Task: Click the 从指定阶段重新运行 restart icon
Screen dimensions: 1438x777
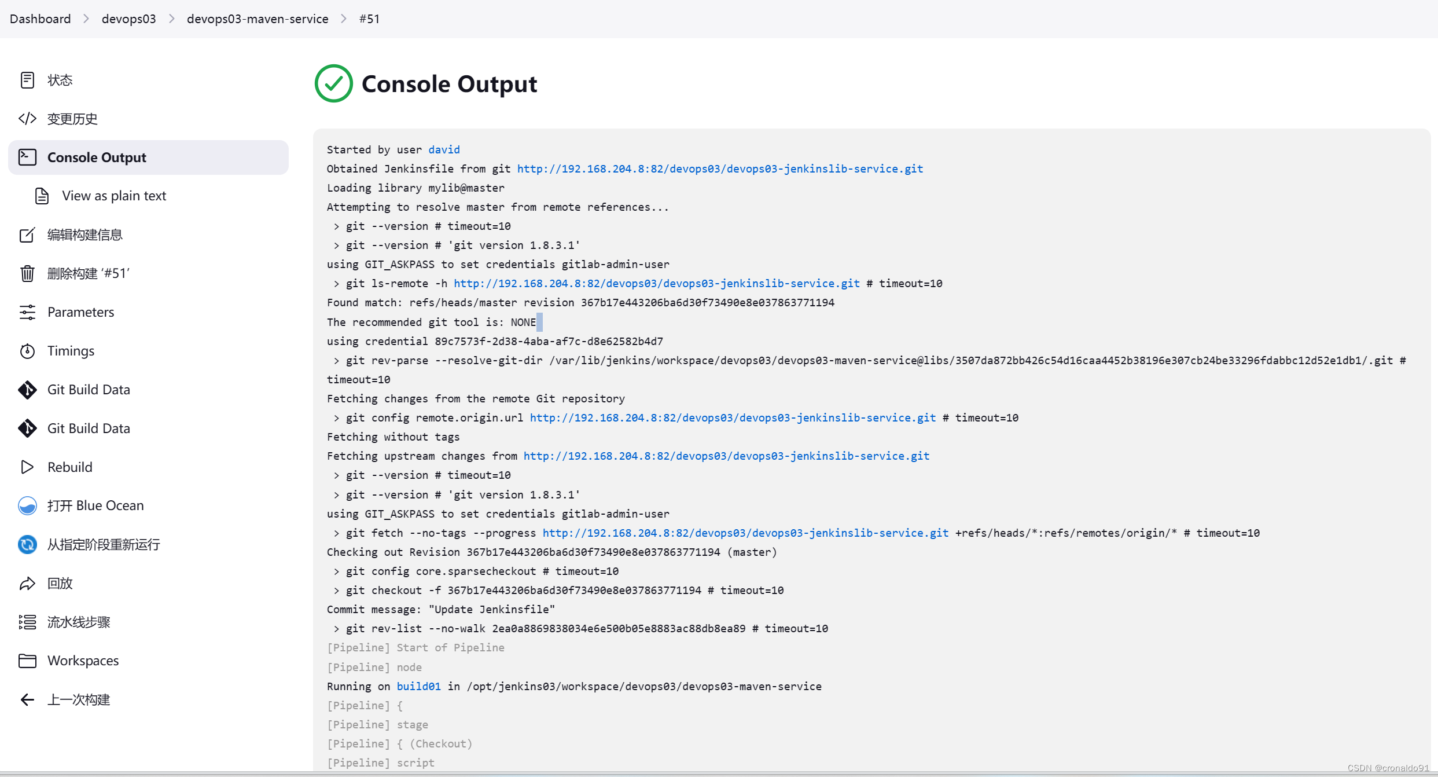Action: (x=27, y=544)
